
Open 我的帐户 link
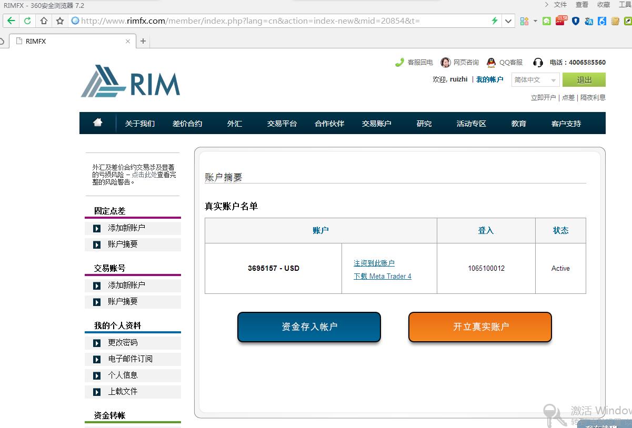[x=489, y=79]
